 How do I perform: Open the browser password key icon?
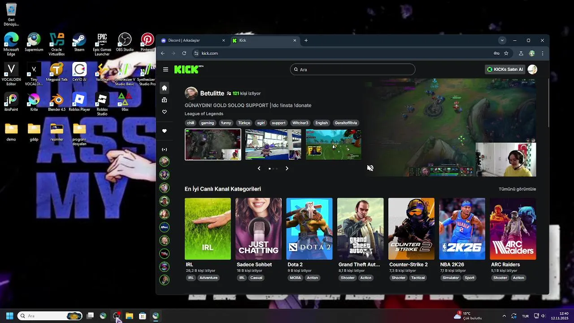(x=496, y=53)
